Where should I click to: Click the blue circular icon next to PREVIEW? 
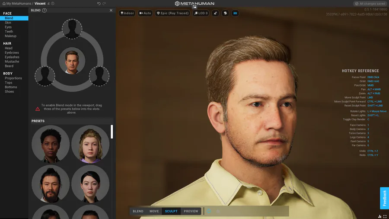pos(209,211)
